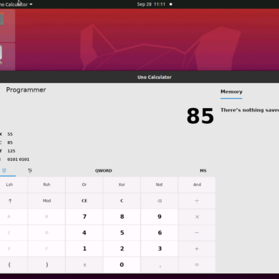Click the multiply operator key

[x=197, y=217]
